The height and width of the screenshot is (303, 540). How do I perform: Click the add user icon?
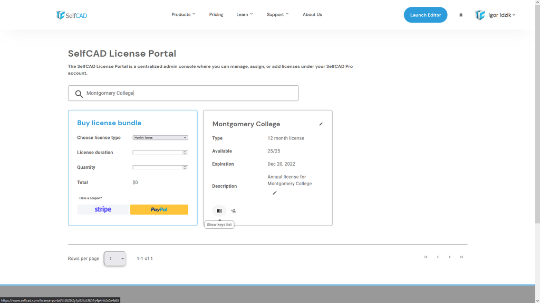click(x=234, y=210)
